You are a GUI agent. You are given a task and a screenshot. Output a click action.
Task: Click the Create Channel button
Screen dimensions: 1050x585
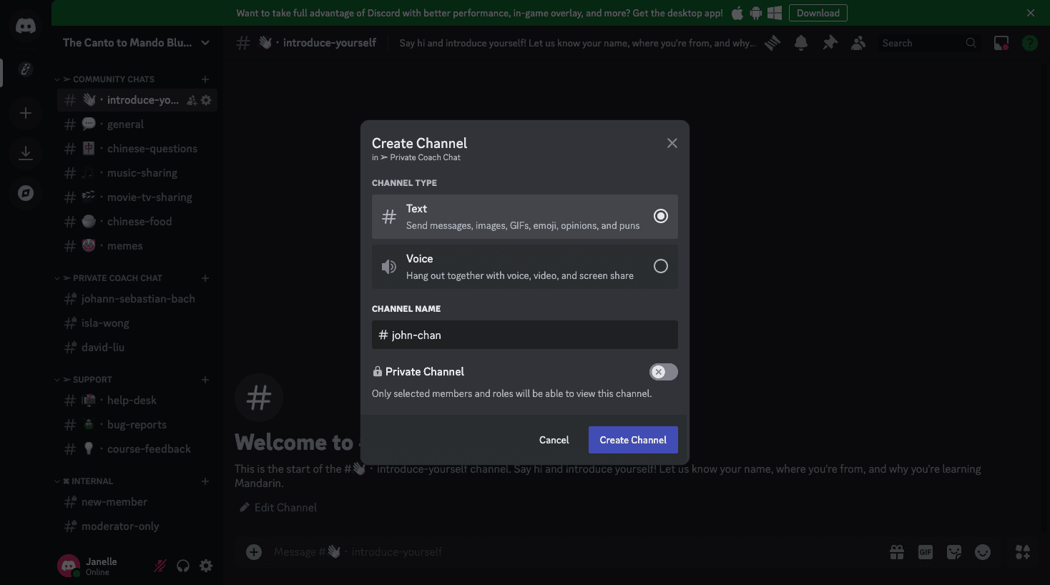(633, 440)
